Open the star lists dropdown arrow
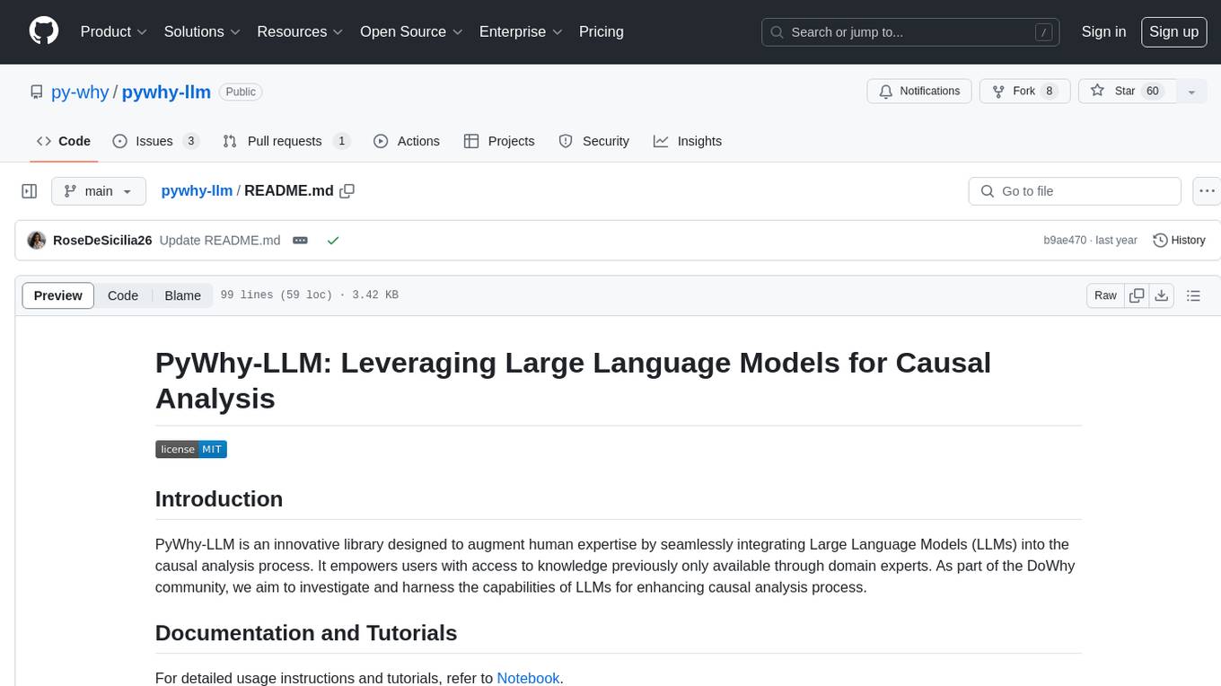The height and width of the screenshot is (686, 1221). (1191, 92)
